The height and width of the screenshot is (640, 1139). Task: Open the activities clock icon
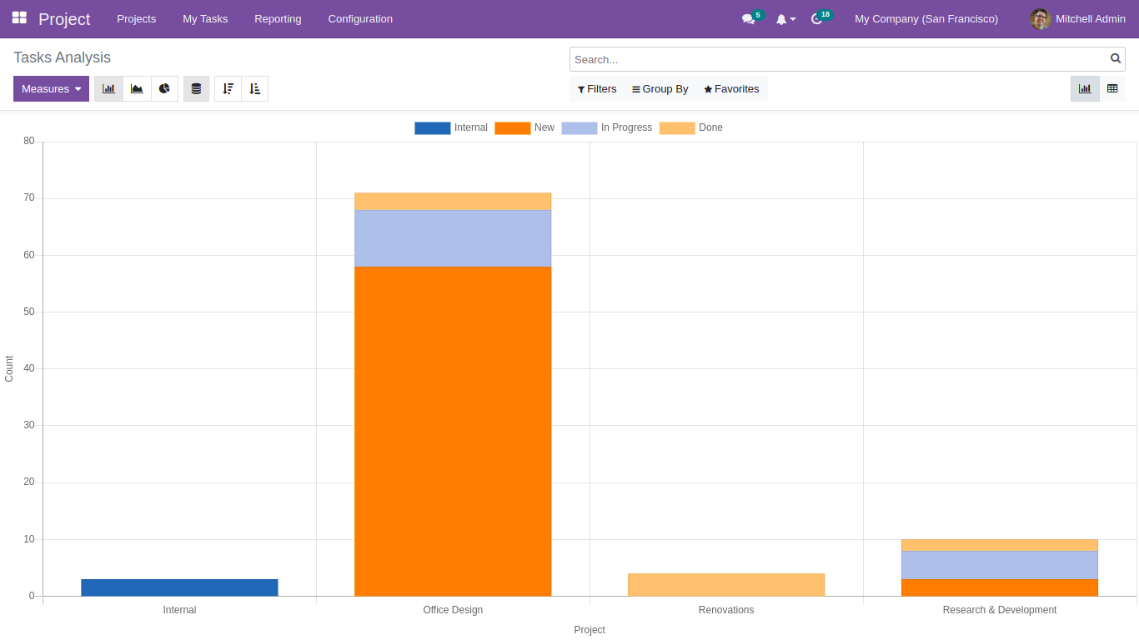pyautogui.click(x=817, y=19)
